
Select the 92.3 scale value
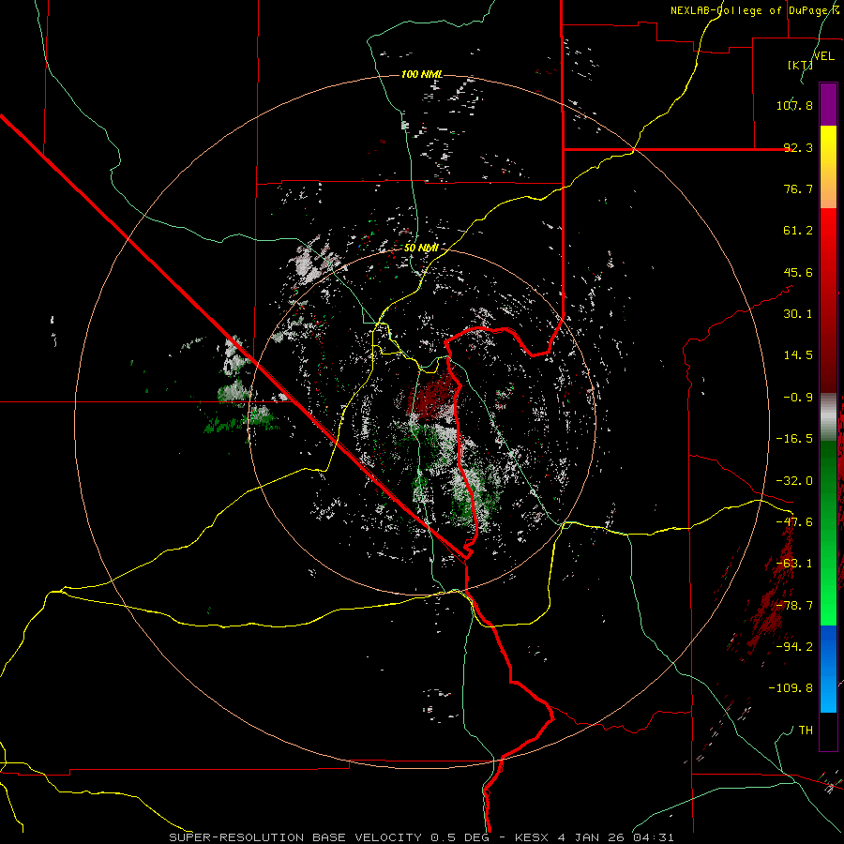point(798,147)
